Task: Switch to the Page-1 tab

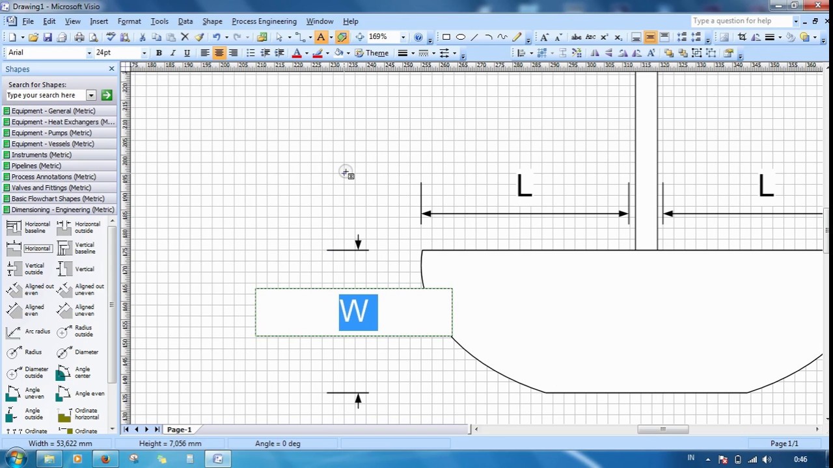Action: pyautogui.click(x=179, y=430)
